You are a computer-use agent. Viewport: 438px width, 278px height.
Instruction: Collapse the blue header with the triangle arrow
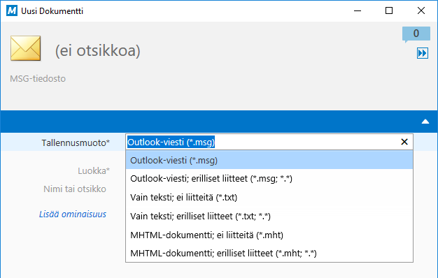[425, 122]
